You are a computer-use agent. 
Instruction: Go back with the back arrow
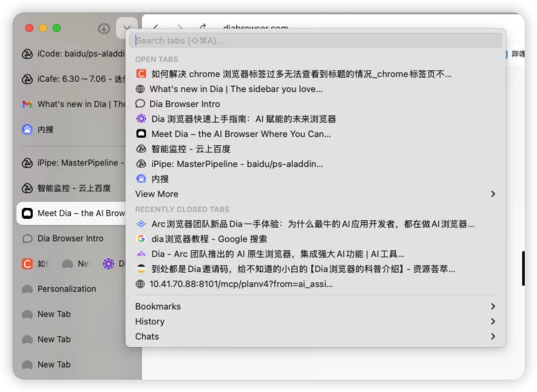156,27
